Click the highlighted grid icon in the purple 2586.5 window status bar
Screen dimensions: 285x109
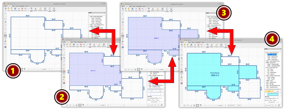tap(138, 69)
